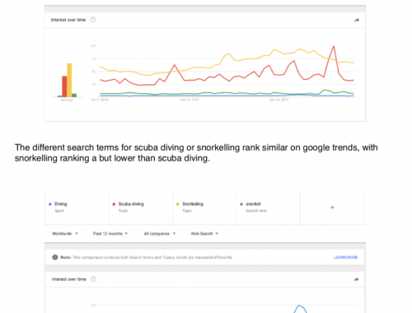Select the Snorkeling Topic comparison term
This screenshot has width=412, height=313.
point(204,208)
